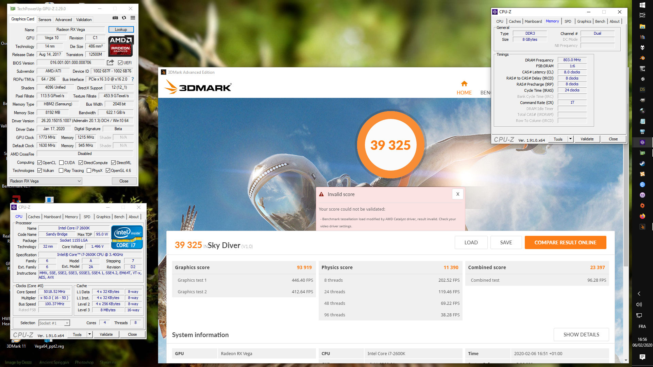Open Firefox from the taskbar
This screenshot has height=367, width=653.
[x=642, y=216]
